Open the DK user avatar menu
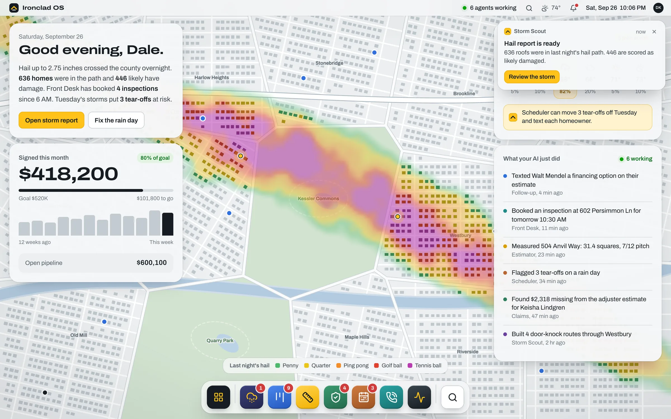This screenshot has width=671, height=419. click(658, 8)
